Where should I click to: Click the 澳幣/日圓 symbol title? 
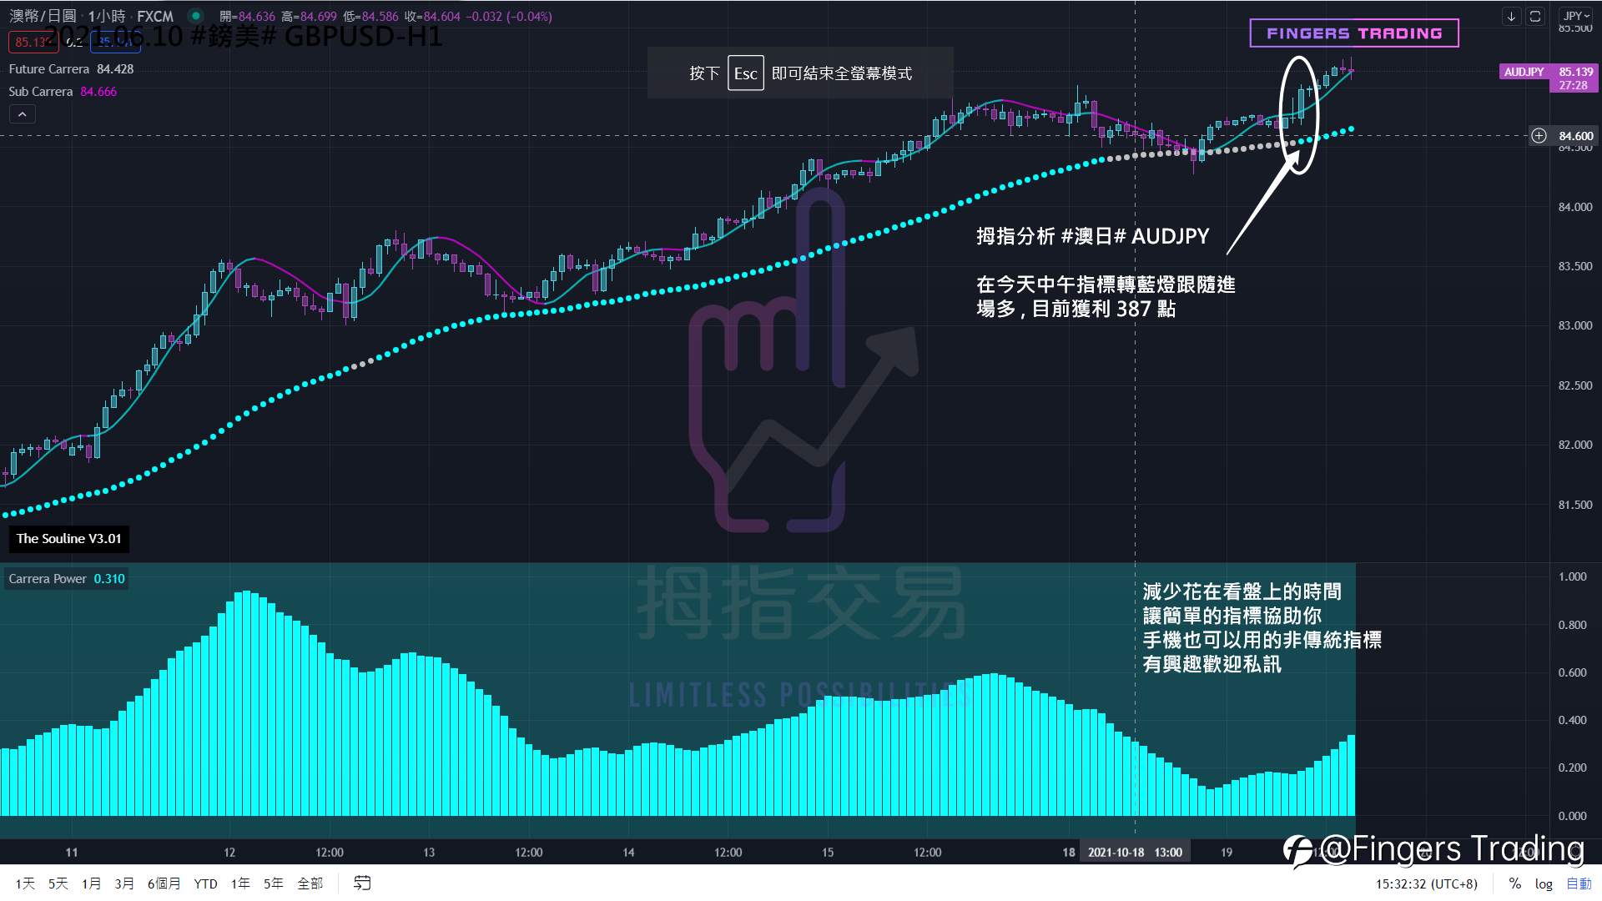(x=43, y=16)
